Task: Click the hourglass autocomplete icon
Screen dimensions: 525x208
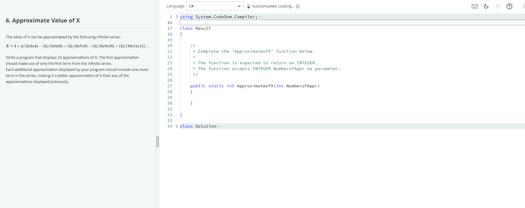Action: click(x=249, y=6)
